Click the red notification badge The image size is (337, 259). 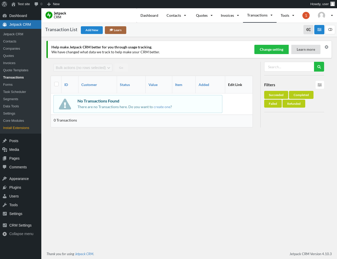306,15
